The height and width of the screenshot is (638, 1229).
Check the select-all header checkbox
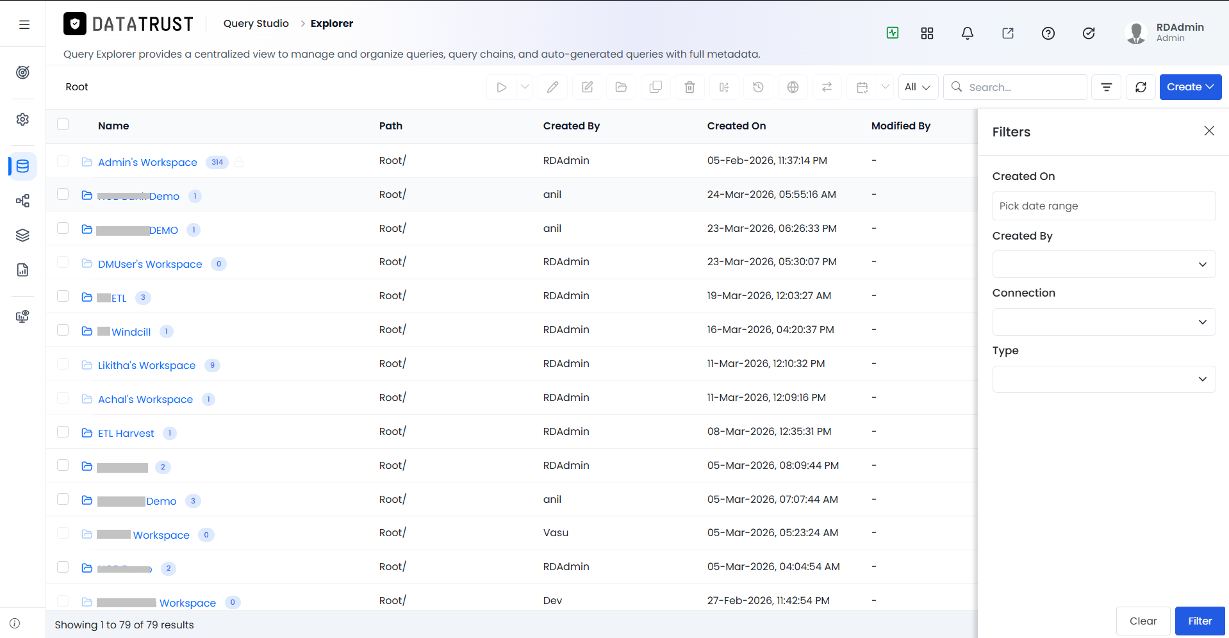(x=63, y=124)
